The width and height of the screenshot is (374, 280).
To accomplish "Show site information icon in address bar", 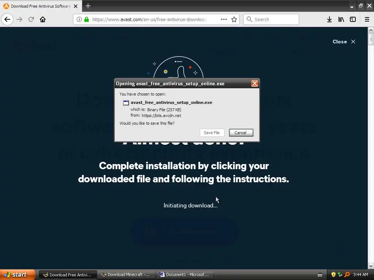I will pos(79,19).
